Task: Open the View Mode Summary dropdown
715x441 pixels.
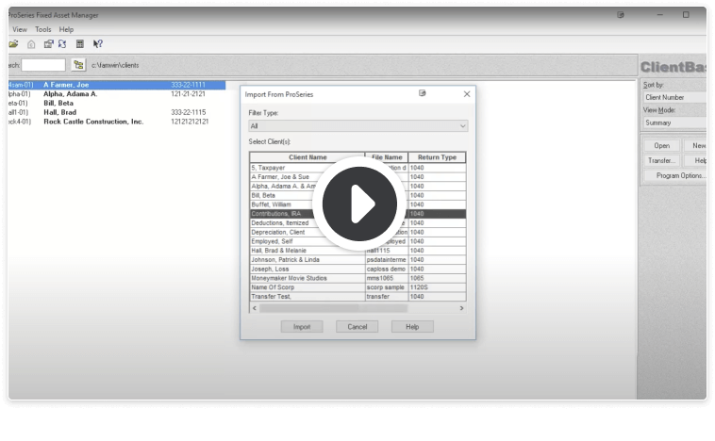Action: tap(674, 123)
